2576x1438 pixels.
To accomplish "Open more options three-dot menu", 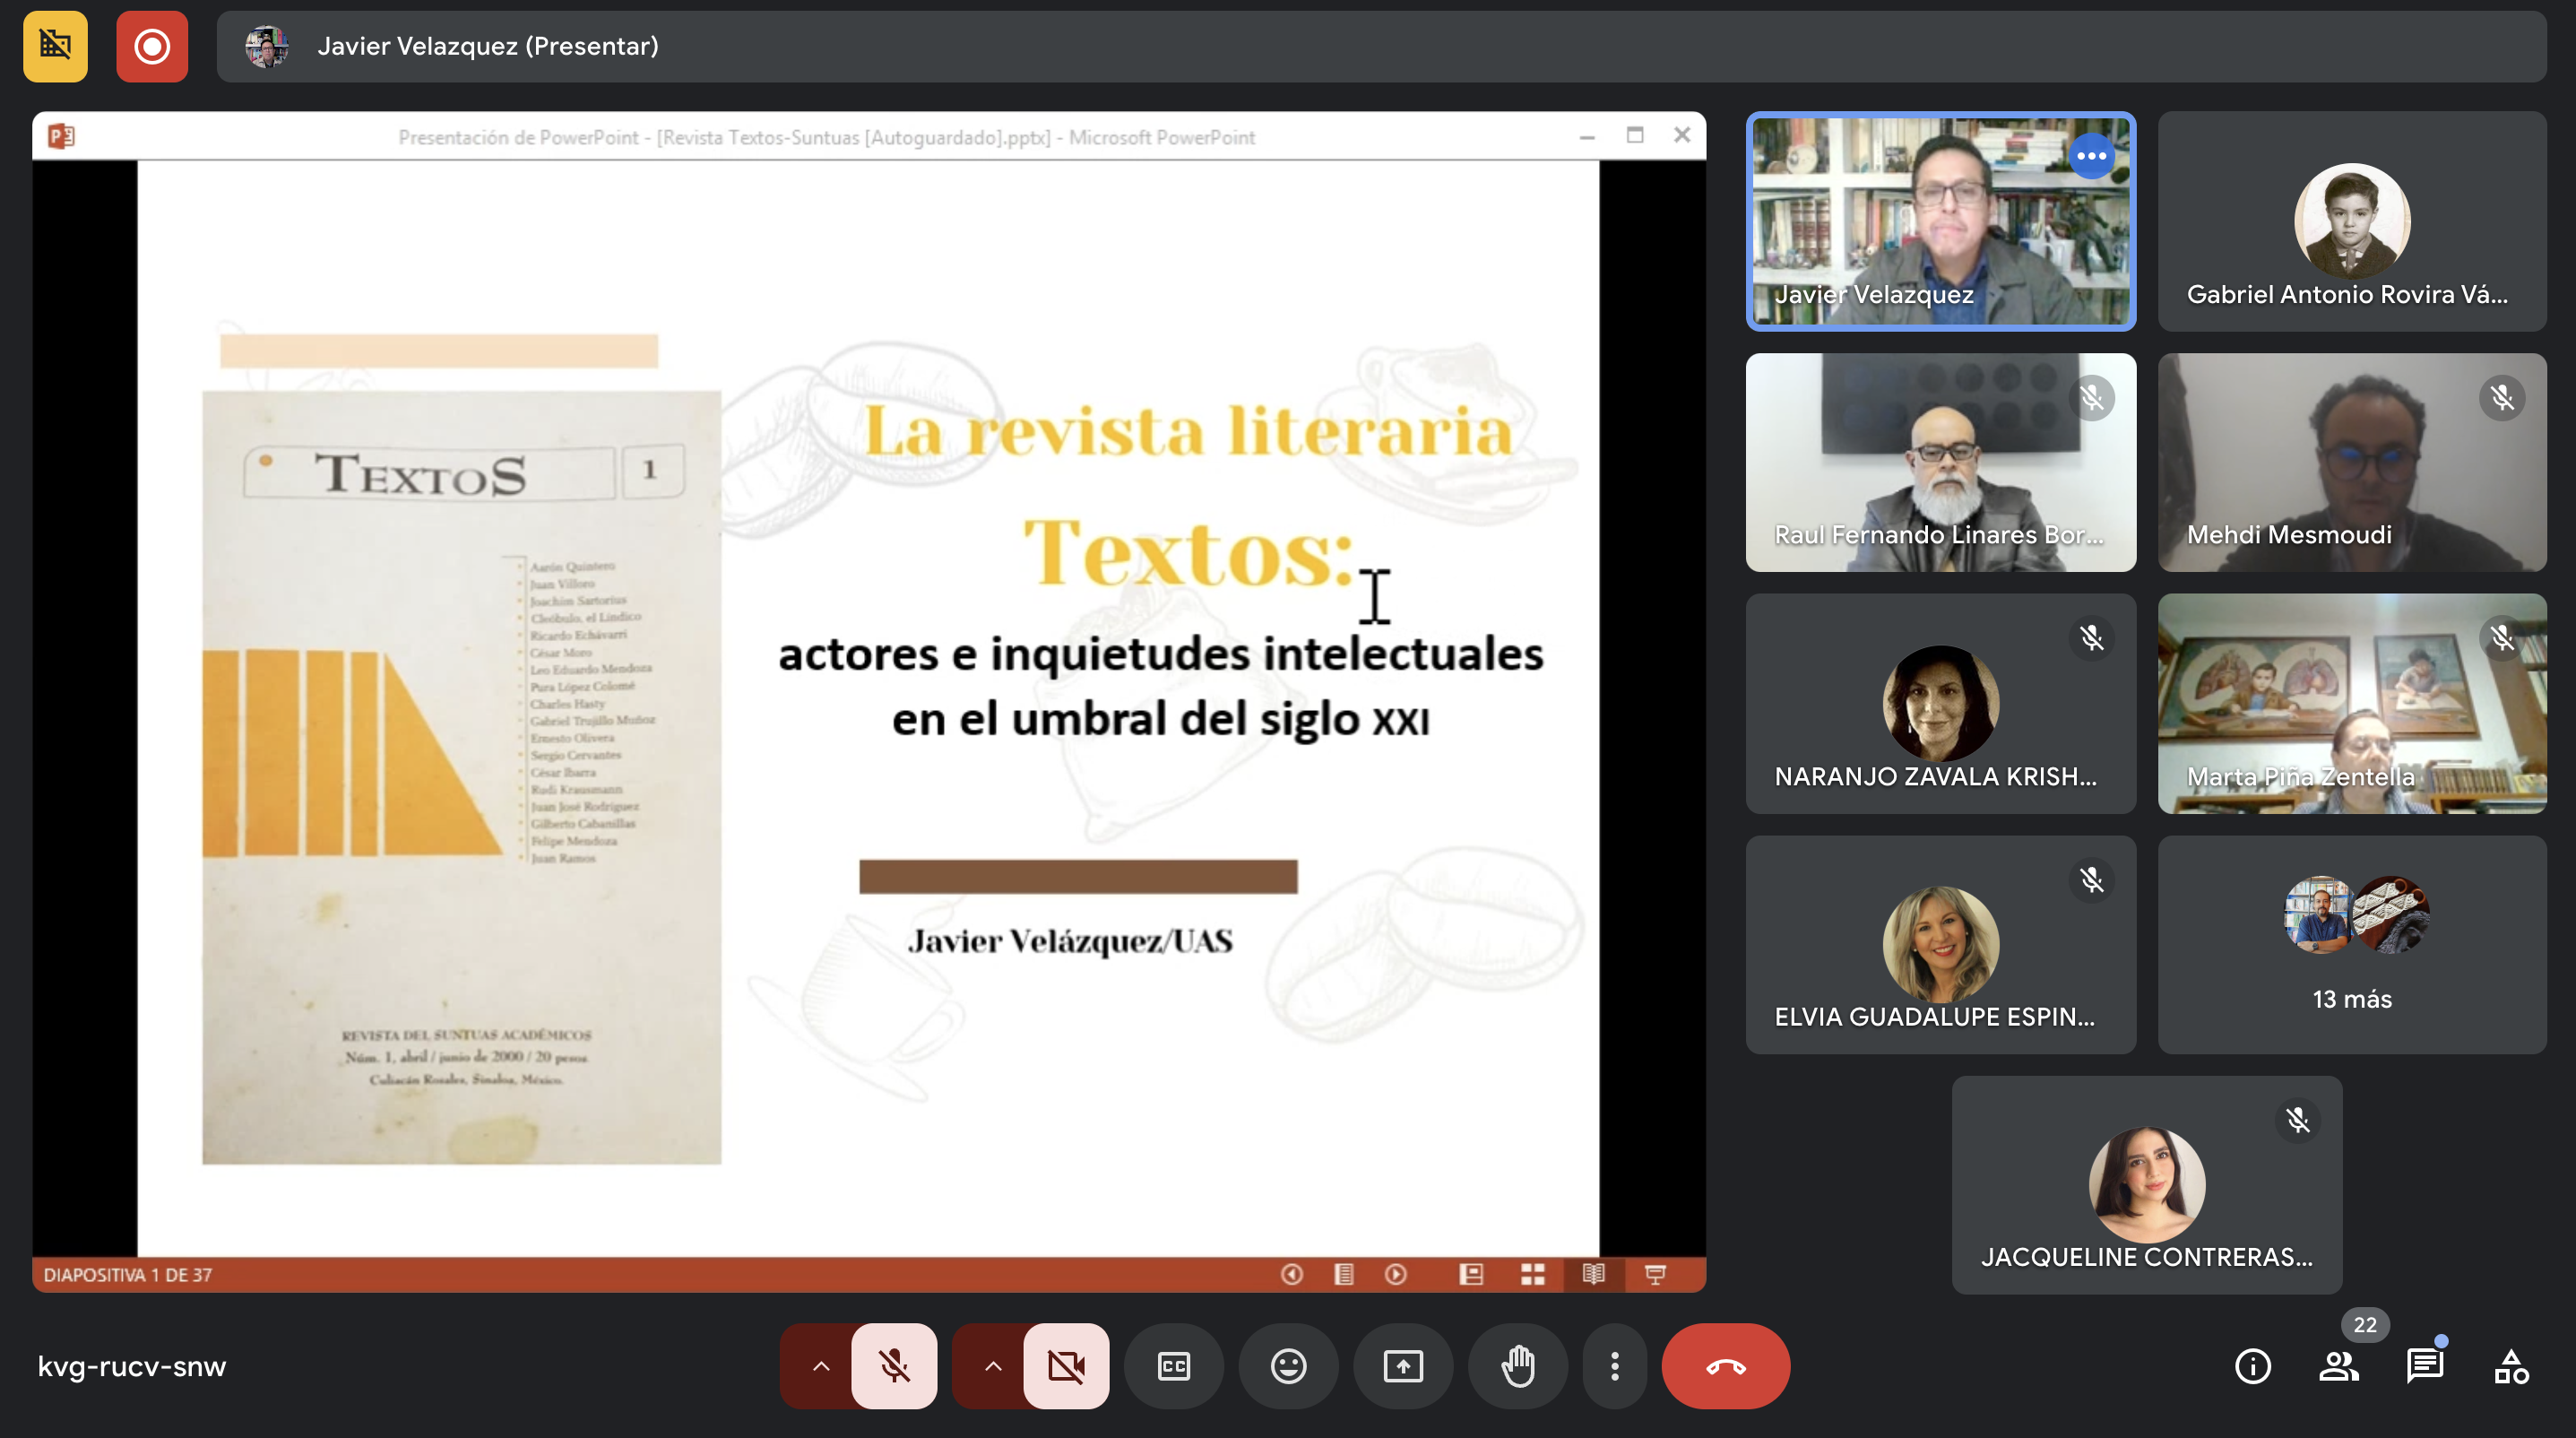I will tap(1614, 1366).
